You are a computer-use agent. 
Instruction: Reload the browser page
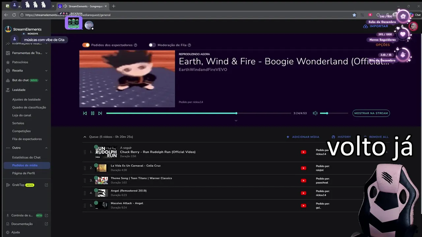(14, 15)
